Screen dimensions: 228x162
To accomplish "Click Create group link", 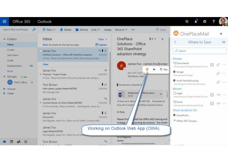I will click(x=10, y=93).
